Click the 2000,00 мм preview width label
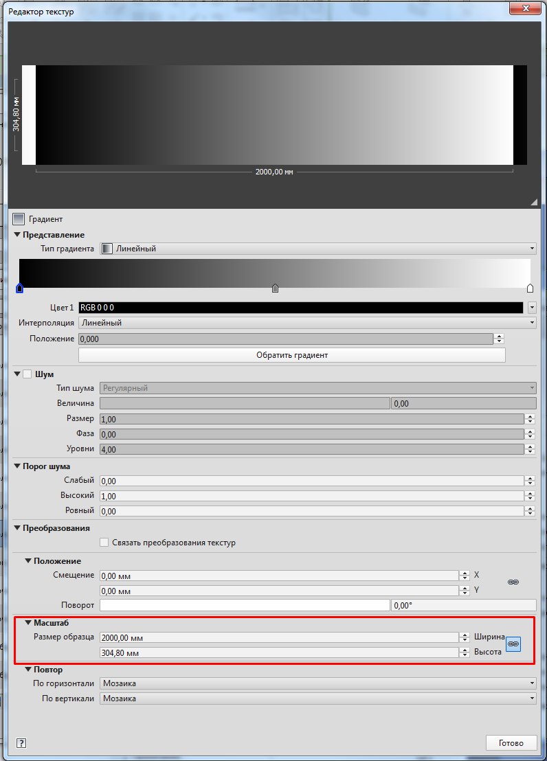Viewport: 547px width, 761px height. [x=274, y=172]
